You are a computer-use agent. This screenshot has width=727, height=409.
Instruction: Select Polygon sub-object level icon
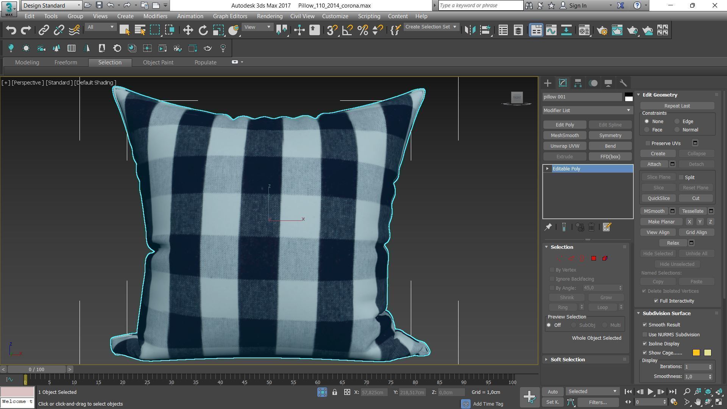point(594,258)
